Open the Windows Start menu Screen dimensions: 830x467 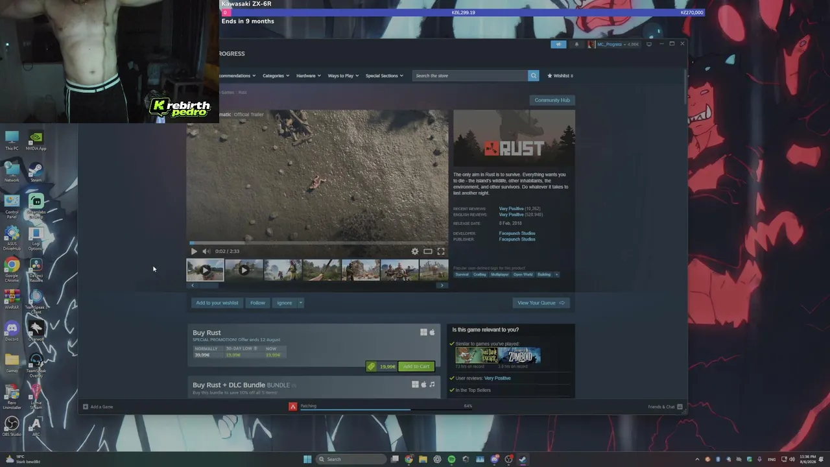point(307,459)
